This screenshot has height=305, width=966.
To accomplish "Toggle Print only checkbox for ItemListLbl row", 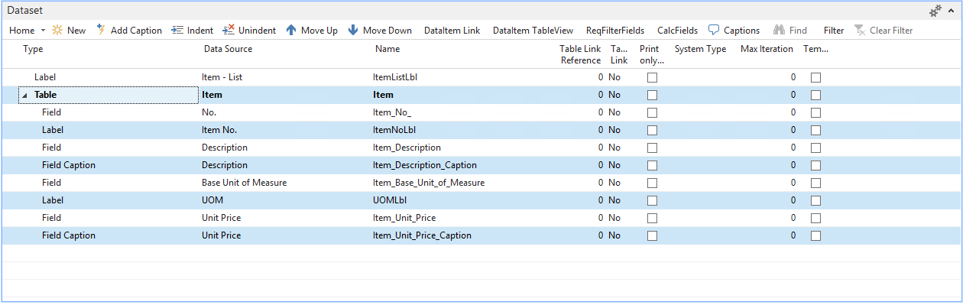I will (x=652, y=77).
